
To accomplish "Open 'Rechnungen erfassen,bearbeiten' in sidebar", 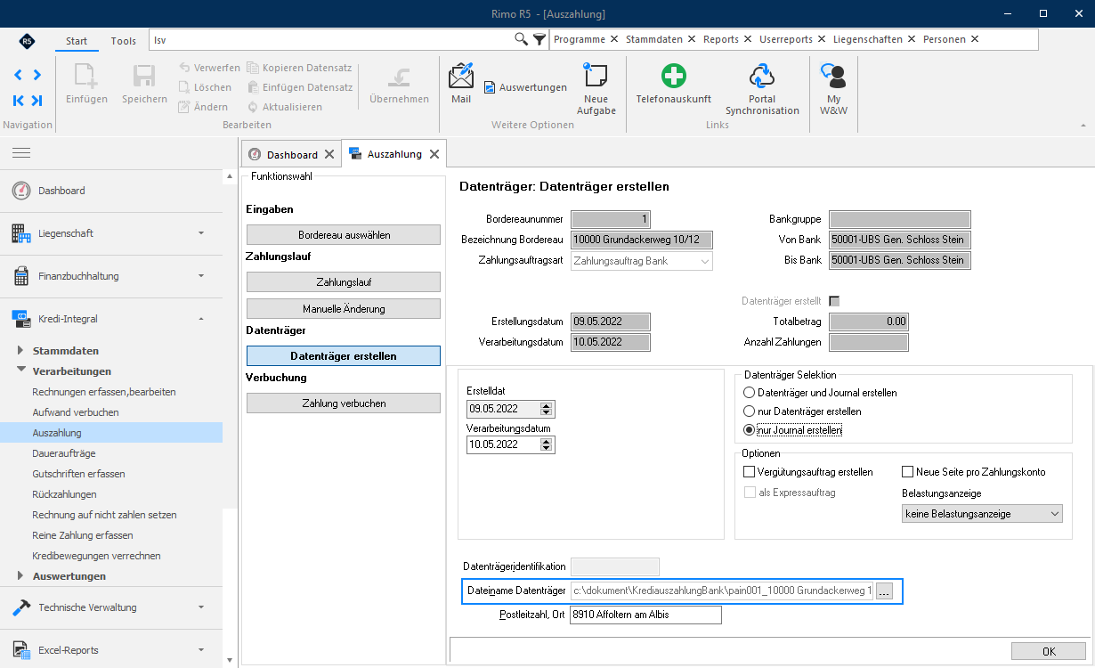I will point(104,392).
